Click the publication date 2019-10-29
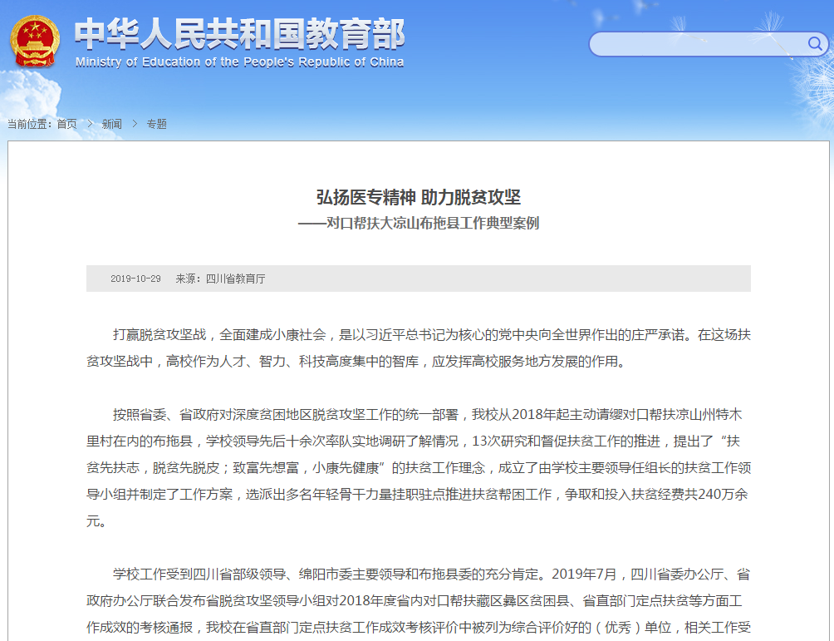 click(135, 279)
